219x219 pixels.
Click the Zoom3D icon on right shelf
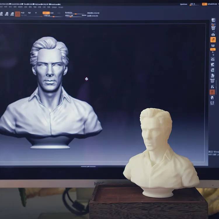[x=213, y=70]
